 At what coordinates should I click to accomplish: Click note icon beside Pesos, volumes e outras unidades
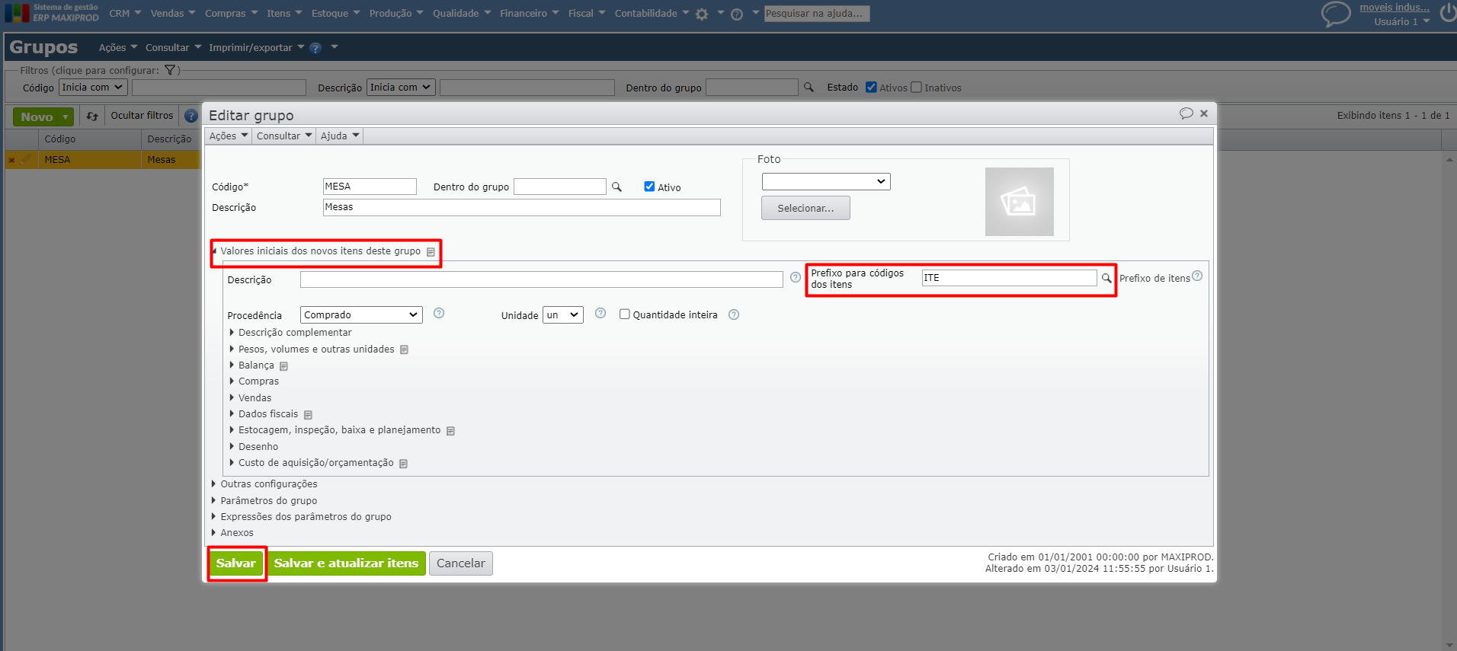[x=404, y=349]
